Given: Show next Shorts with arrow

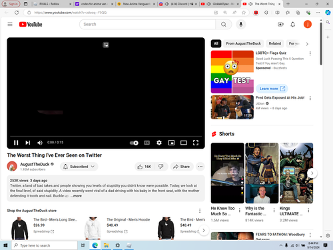Looking at the screenshot, I should [x=312, y=173].
